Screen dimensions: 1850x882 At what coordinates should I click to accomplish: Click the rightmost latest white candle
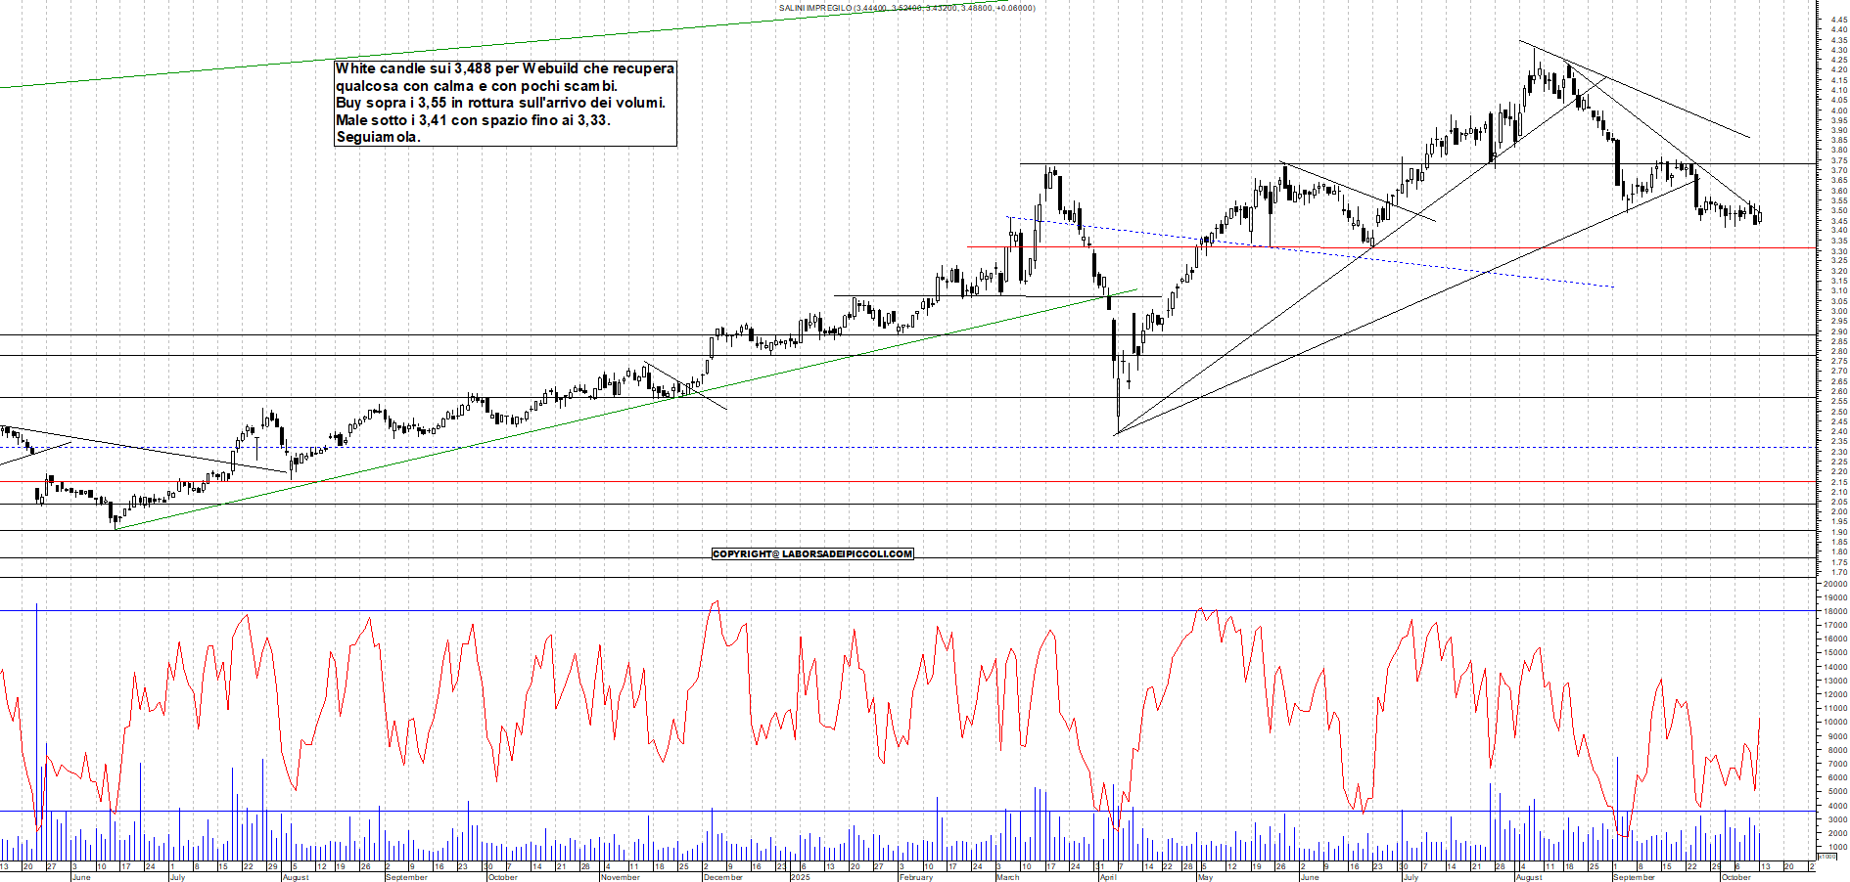(1759, 215)
